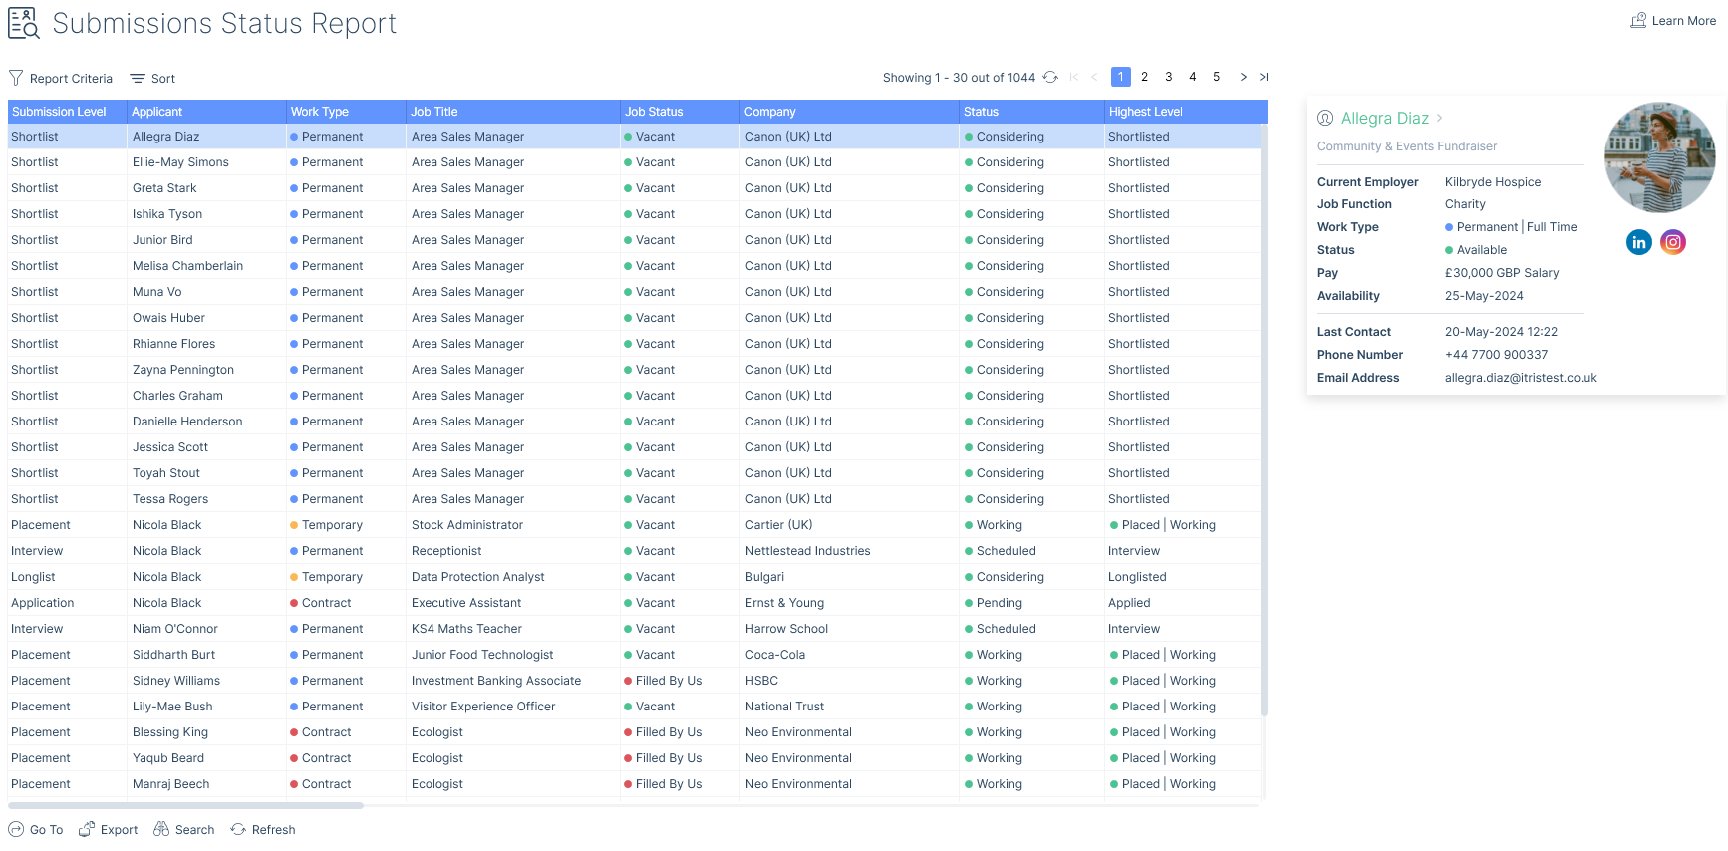Select page 3 in pagination
Image resolution: width=1728 pixels, height=851 pixels.
click(1169, 77)
